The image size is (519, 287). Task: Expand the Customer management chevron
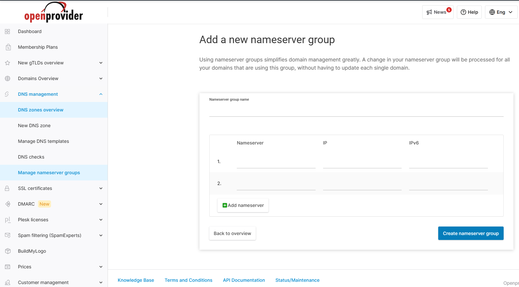(x=101, y=282)
